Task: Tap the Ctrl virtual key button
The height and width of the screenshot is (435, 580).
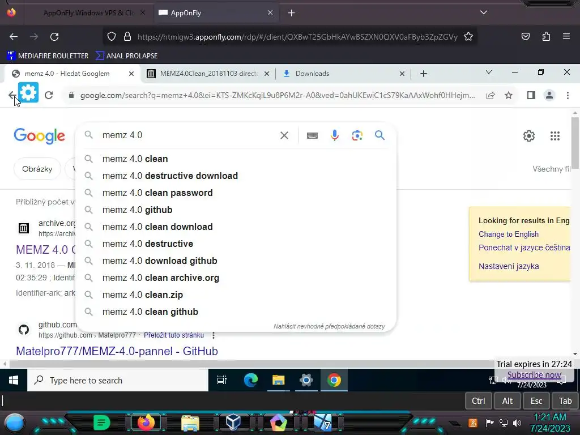Action: point(478,401)
